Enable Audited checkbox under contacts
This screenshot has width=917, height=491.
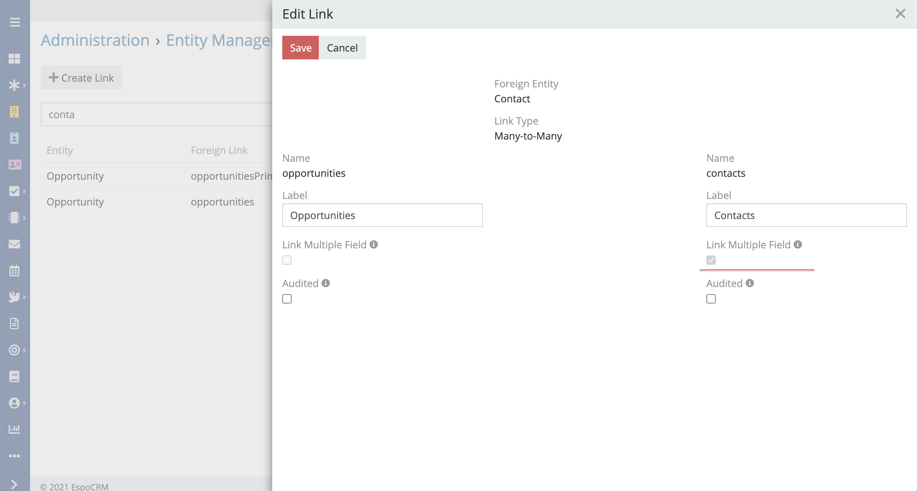click(x=711, y=299)
